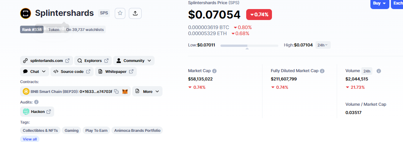The width and height of the screenshot is (403, 142).
Task: Open the Buy dropdown button
Action: pos(380,4)
